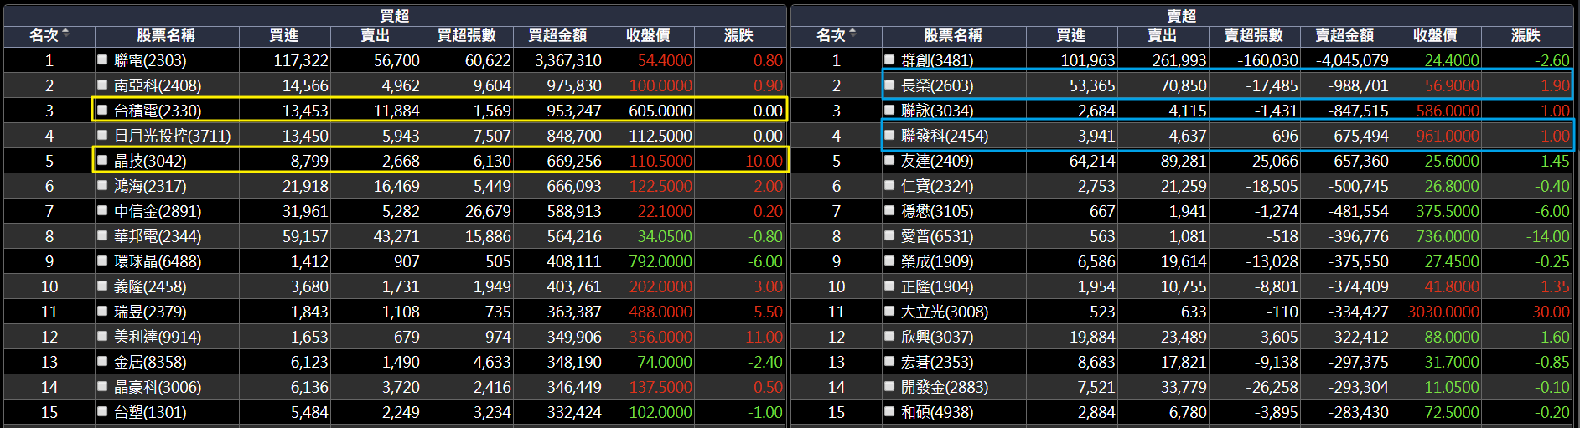Check the box next to 台積電(2330)
This screenshot has height=428, width=1580.
click(x=102, y=111)
